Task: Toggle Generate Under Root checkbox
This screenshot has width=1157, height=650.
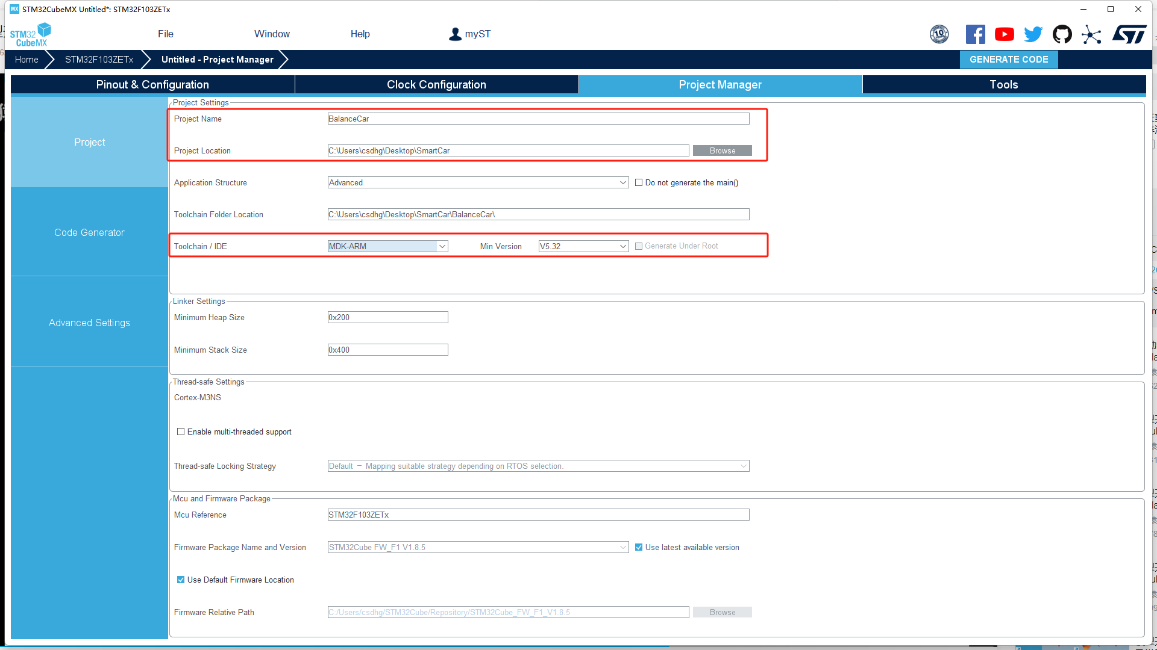Action: (639, 246)
